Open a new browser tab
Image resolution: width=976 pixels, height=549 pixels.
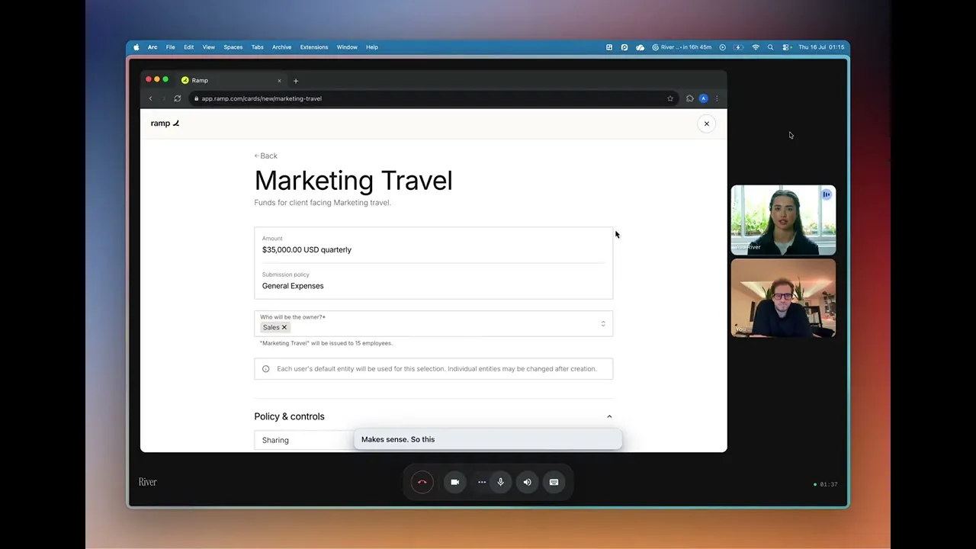click(296, 81)
